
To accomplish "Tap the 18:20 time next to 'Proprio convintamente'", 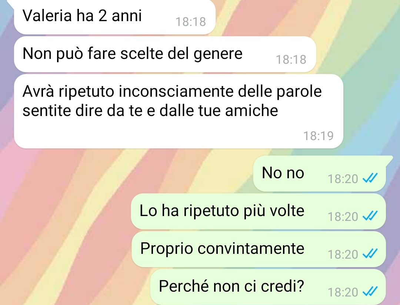I will 343,254.
